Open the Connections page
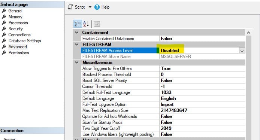 coord(19,35)
